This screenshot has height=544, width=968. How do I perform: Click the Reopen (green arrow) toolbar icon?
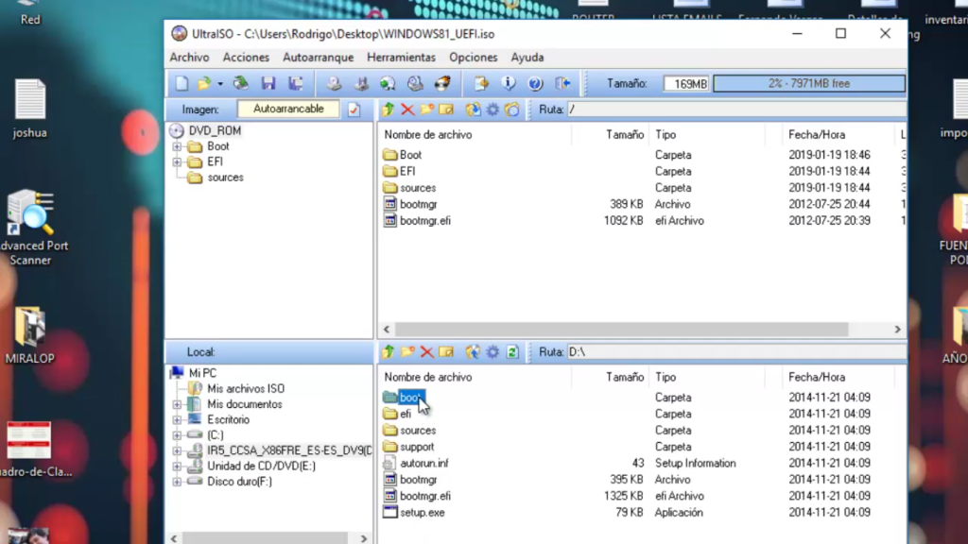[x=241, y=83]
